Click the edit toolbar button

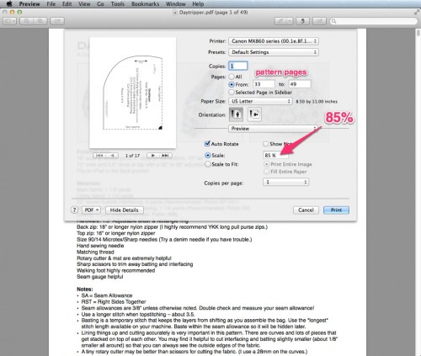point(319,21)
